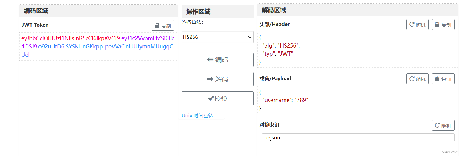The image size is (463, 156).
Task: Copy the 头部/Header JSON content
Action: 443,25
